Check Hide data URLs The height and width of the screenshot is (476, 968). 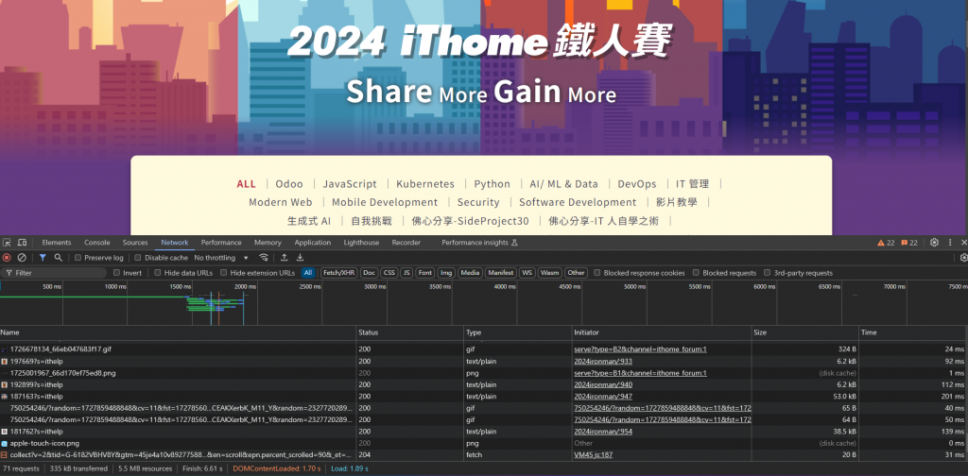point(158,273)
